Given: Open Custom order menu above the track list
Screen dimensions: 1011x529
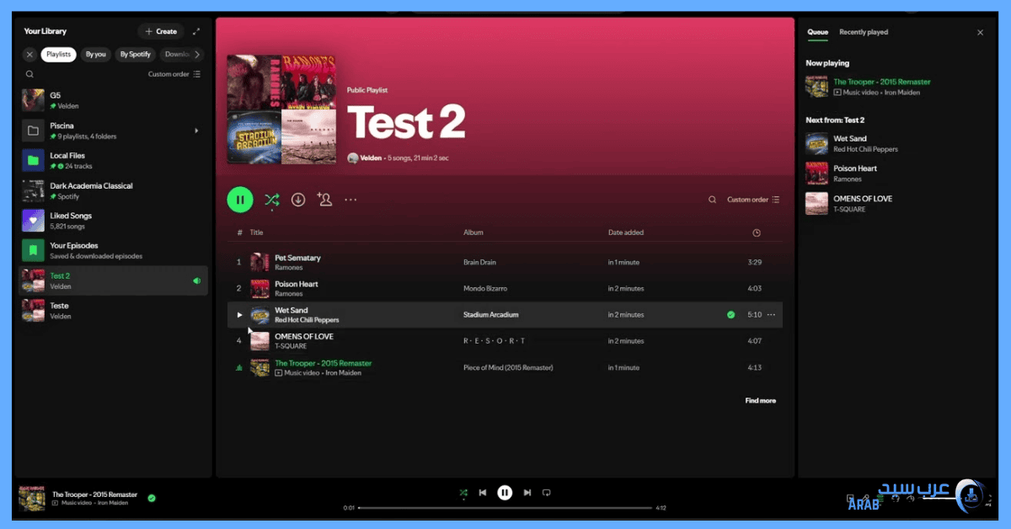Looking at the screenshot, I should (753, 200).
